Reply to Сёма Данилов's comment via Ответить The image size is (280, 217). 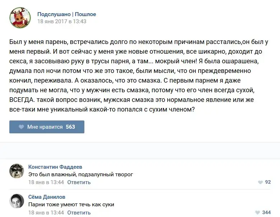[x=79, y=213]
